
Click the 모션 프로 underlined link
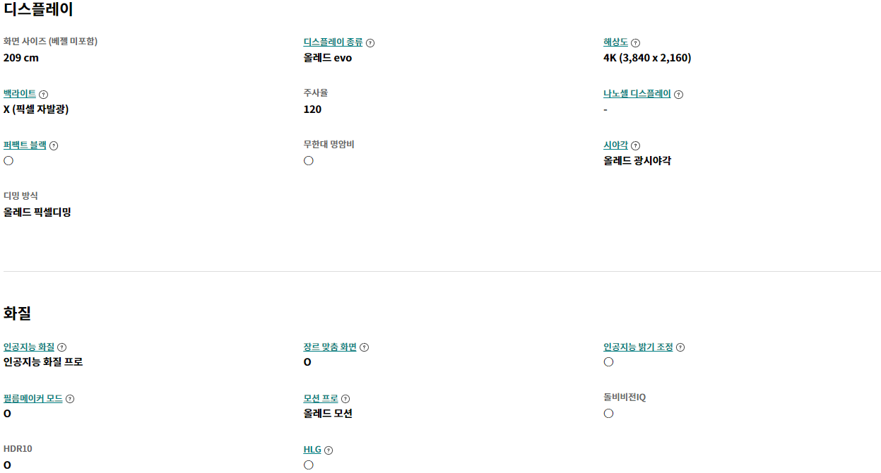click(x=320, y=398)
